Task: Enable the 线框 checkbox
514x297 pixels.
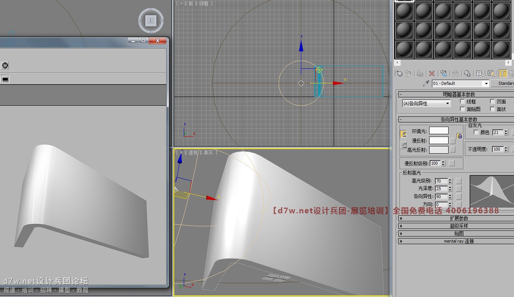Action: (463, 102)
